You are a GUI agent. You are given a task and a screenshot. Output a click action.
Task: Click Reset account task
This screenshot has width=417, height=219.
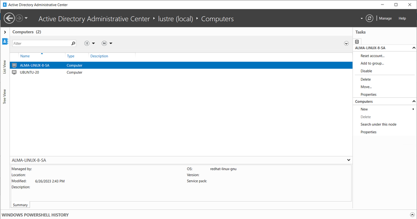click(x=372, y=56)
